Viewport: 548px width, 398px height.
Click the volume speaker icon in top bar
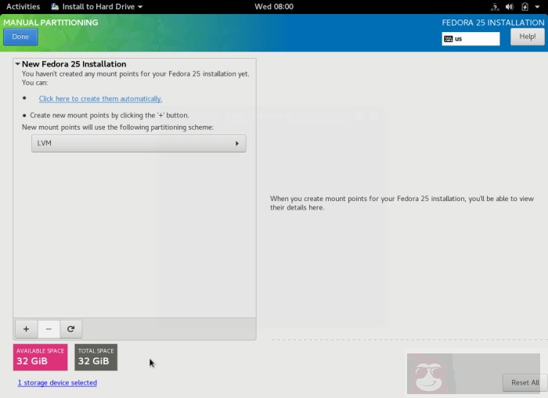coord(510,6)
